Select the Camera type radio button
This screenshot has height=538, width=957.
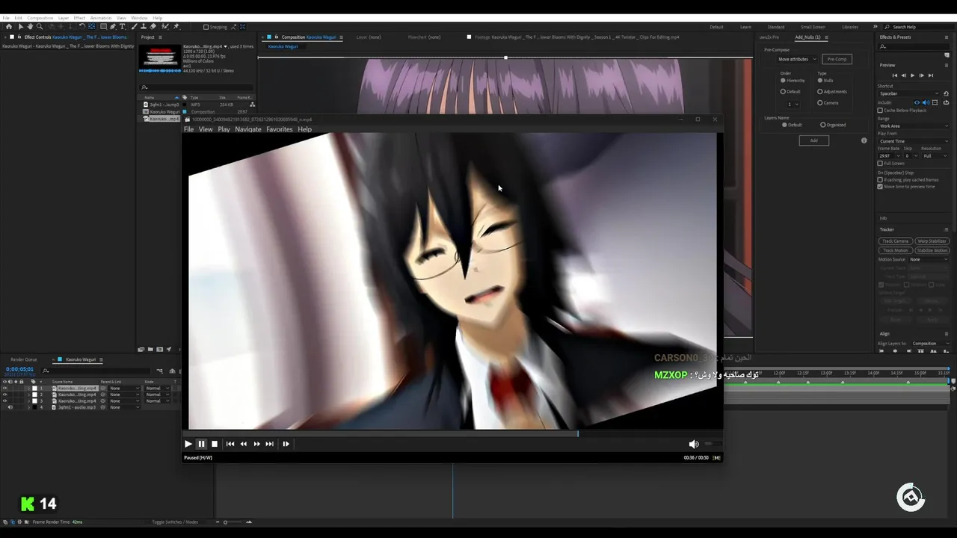[819, 102]
